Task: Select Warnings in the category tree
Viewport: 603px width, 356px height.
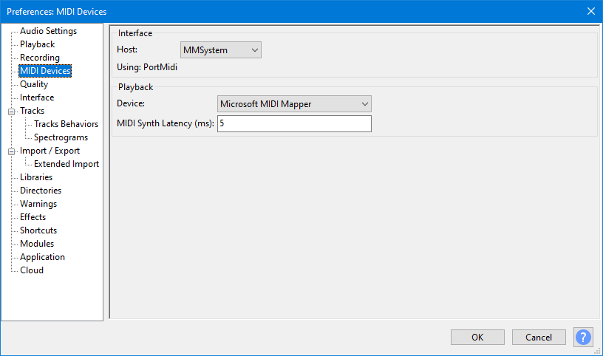Action: (38, 204)
